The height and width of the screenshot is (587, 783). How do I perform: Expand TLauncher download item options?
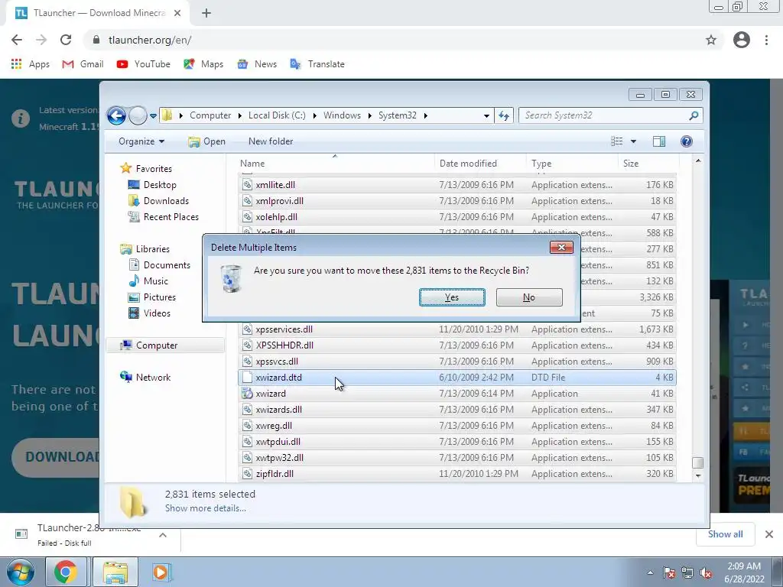(x=163, y=535)
